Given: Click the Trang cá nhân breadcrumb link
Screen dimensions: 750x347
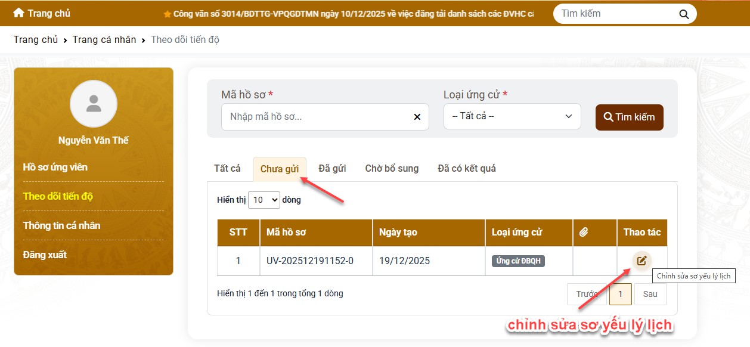Looking at the screenshot, I should click(104, 40).
